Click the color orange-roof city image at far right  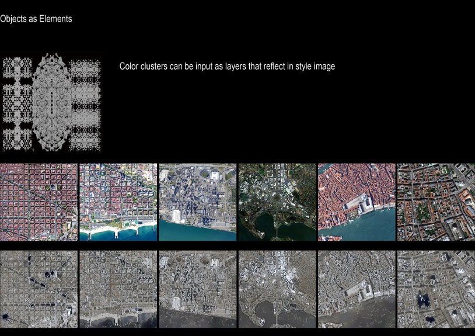click(436, 202)
